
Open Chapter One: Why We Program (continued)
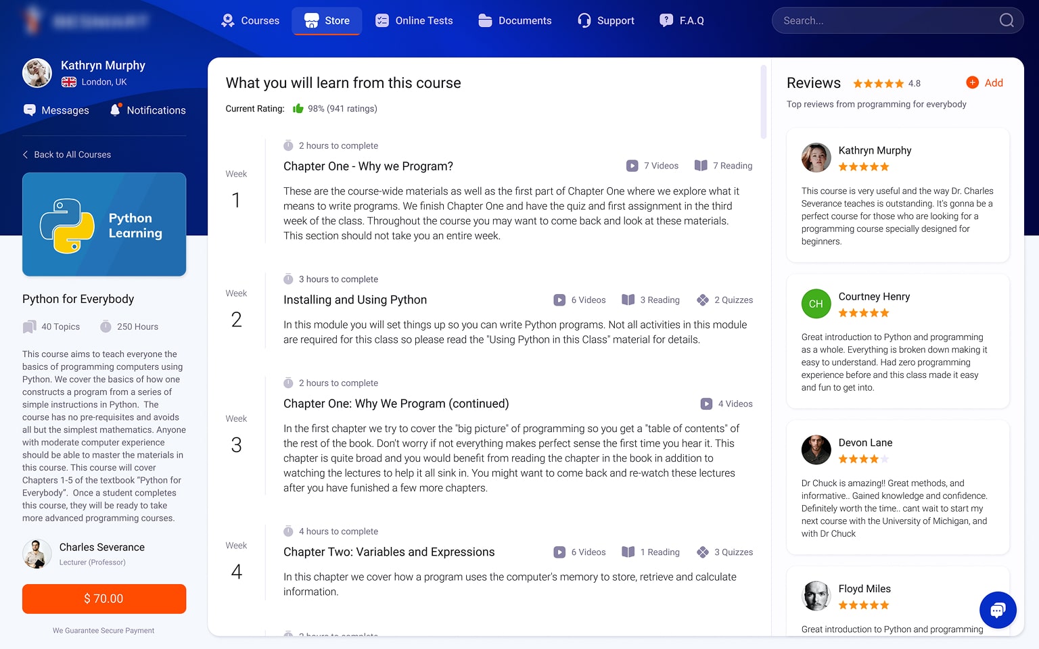pyautogui.click(x=396, y=404)
